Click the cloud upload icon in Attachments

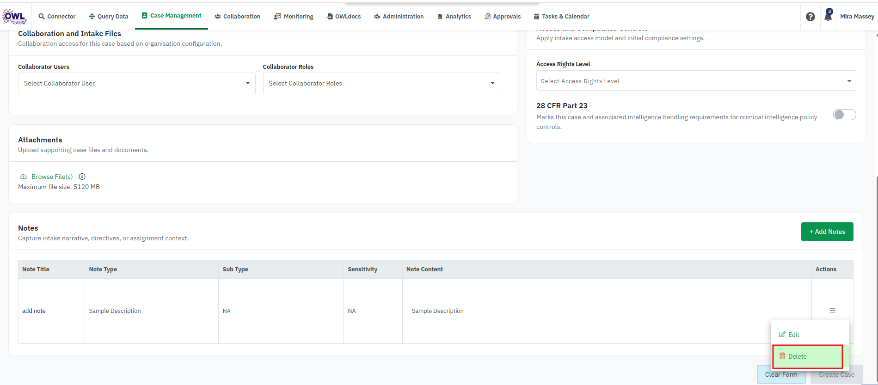(24, 177)
